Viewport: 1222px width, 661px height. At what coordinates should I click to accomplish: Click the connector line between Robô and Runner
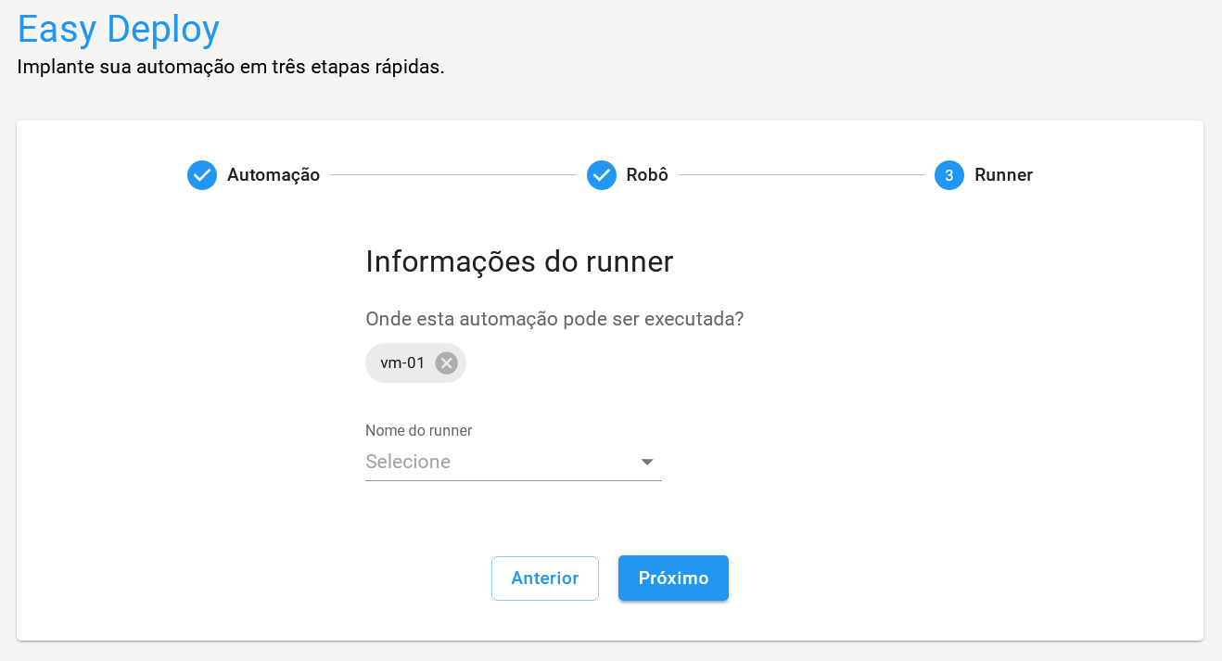(x=802, y=174)
